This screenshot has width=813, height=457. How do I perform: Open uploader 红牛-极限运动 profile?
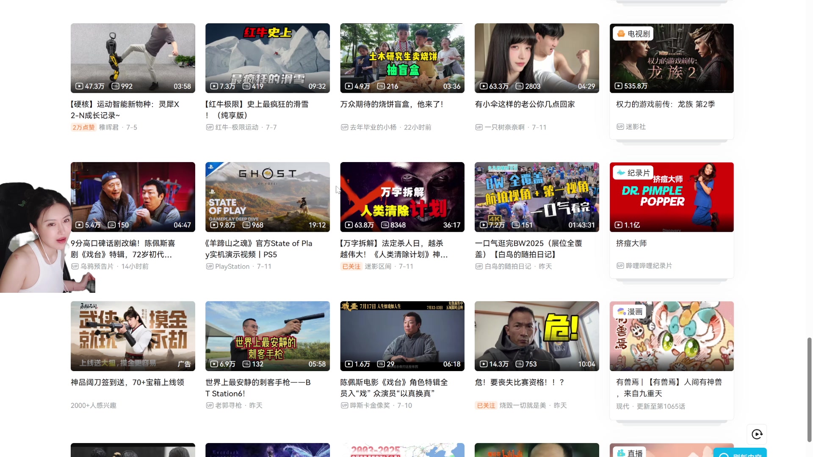coord(237,127)
